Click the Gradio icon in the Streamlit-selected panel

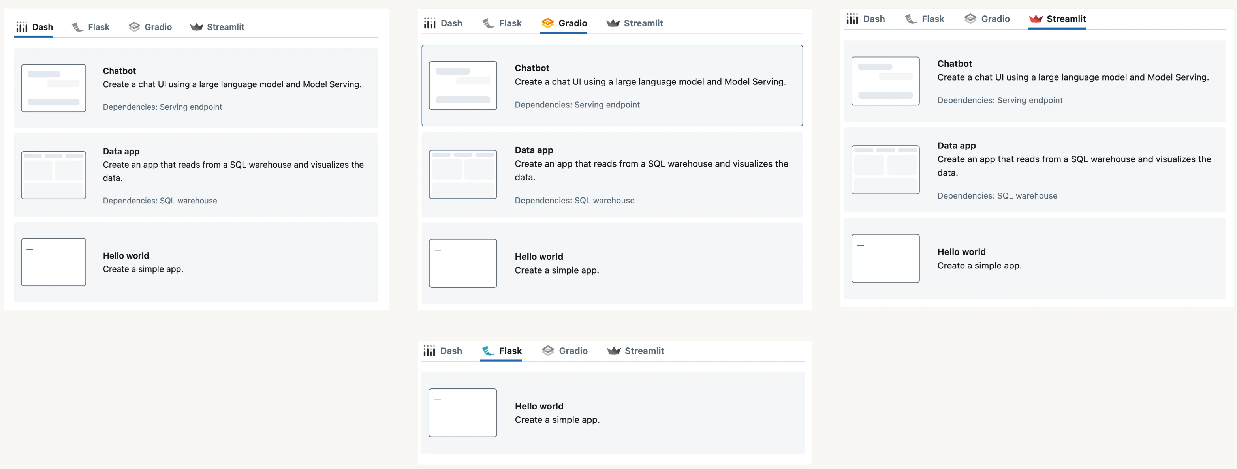click(970, 19)
